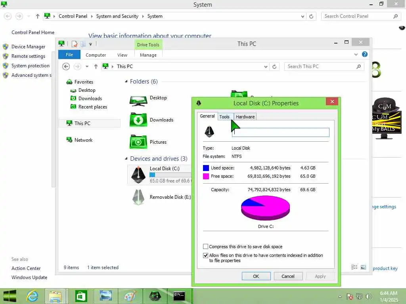Click the magenta Free space color swatch
This screenshot has height=304, width=406.
206,176
